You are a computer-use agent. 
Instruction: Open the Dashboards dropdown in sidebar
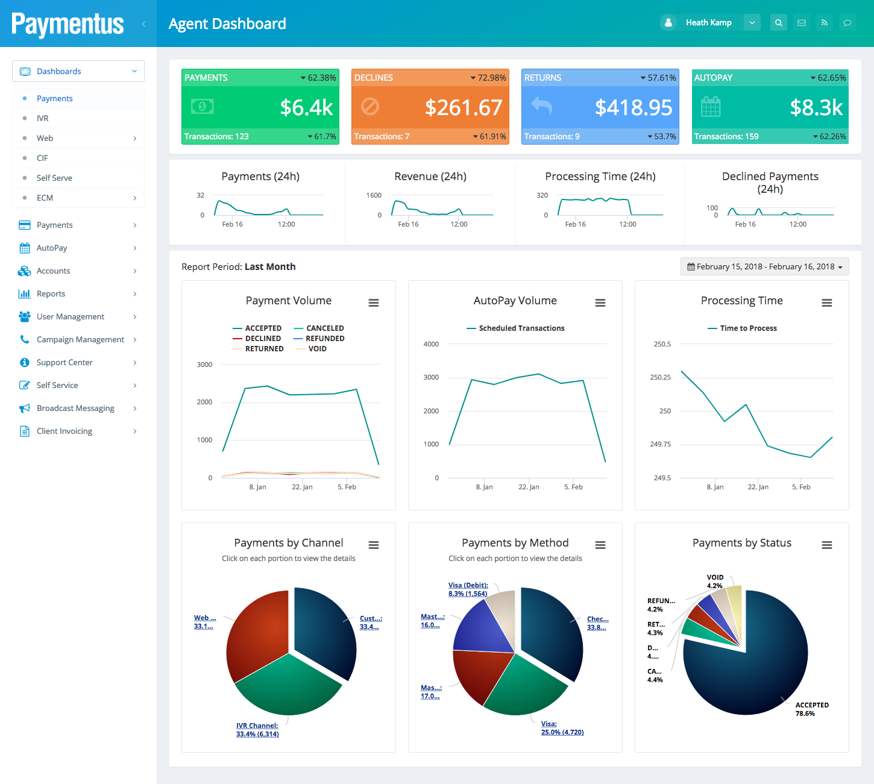(78, 71)
